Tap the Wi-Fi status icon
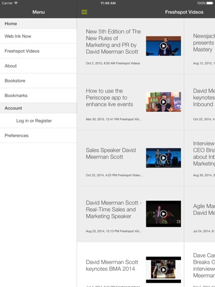This screenshot has width=215, height=287. pos(16,3)
